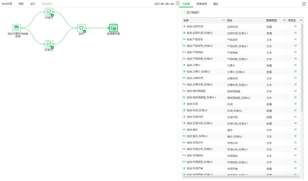The image size is (308, 181).
Task: Switch to the 探索数据 tab
Action: (x=201, y=4)
